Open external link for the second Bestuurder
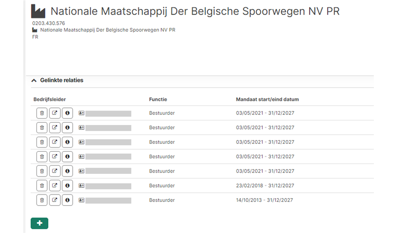This screenshot has height=233, width=397. click(x=54, y=128)
